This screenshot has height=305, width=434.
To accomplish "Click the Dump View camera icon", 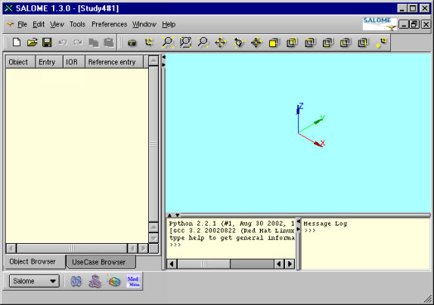I will [132, 42].
